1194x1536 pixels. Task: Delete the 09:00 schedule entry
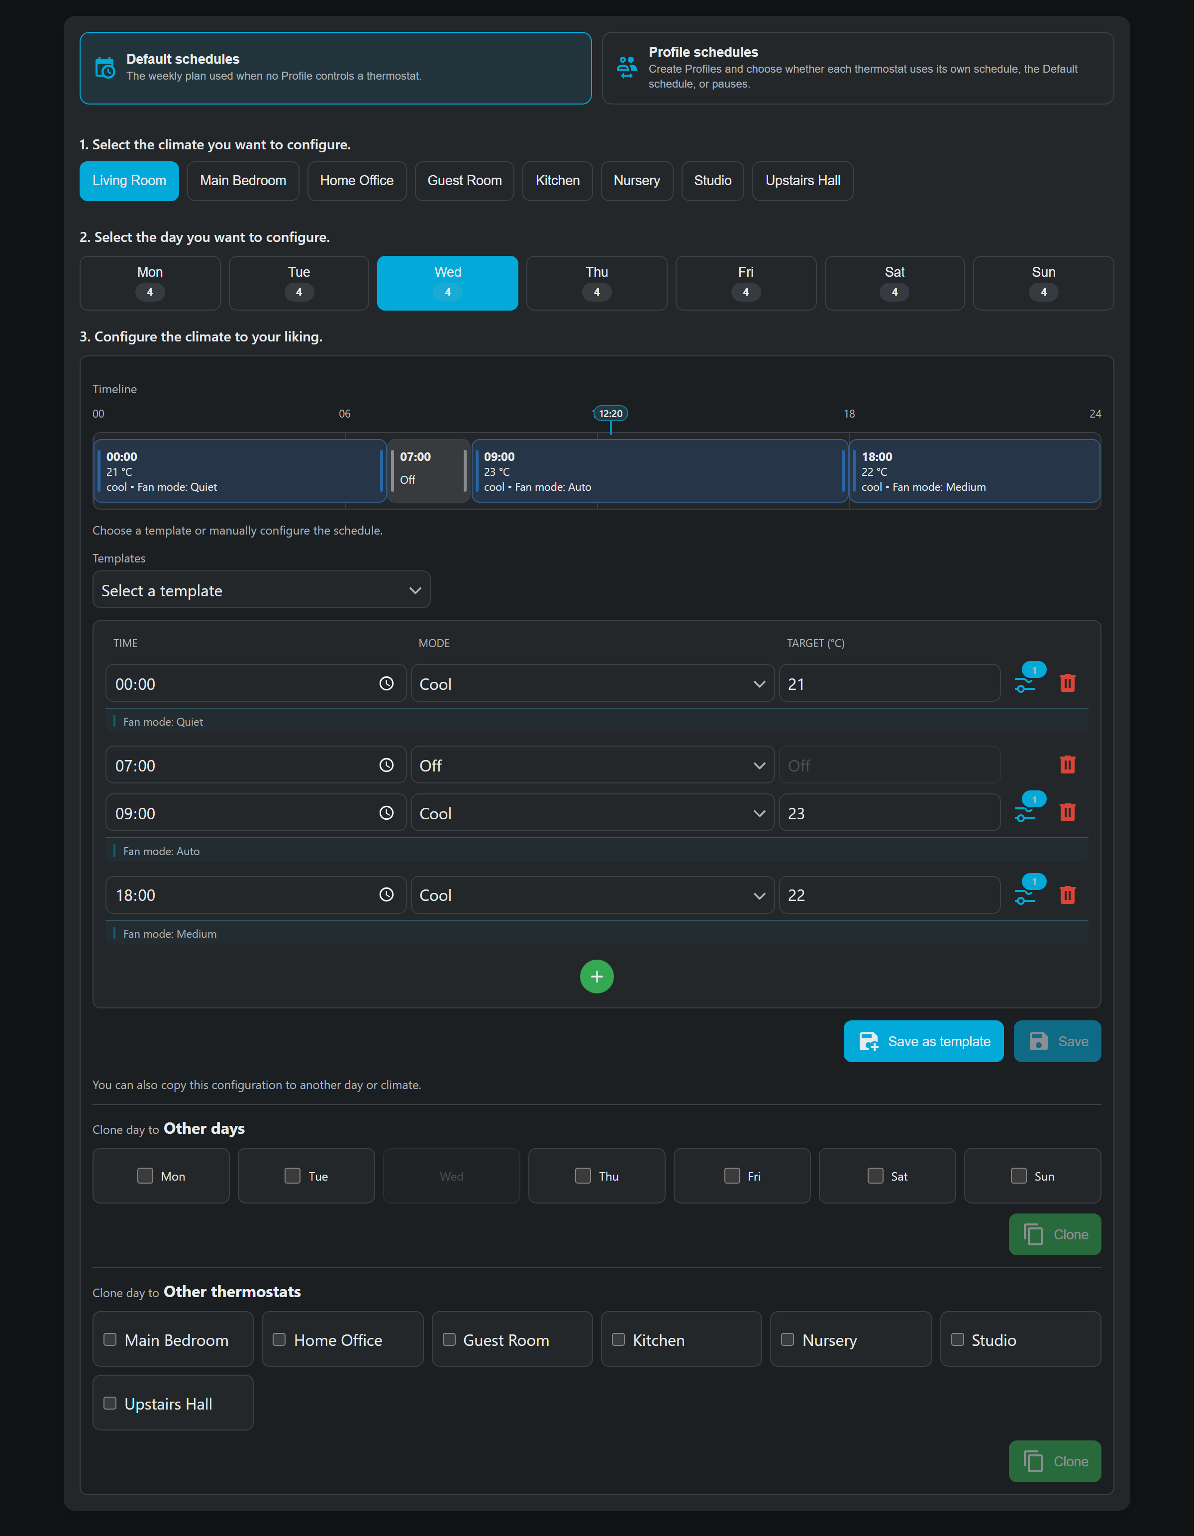point(1068,812)
